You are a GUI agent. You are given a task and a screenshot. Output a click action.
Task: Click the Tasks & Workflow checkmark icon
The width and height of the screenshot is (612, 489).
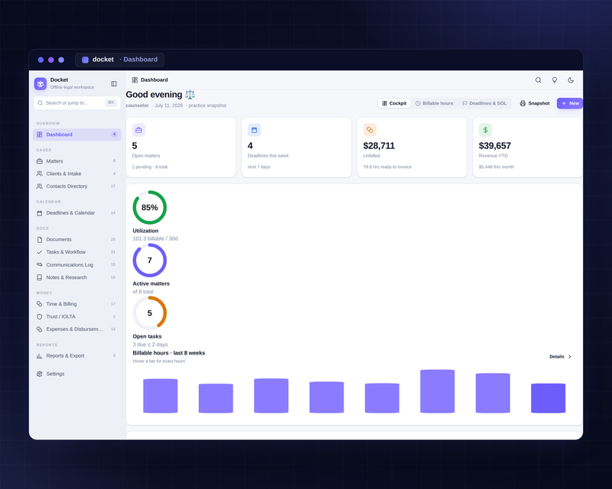[40, 252]
